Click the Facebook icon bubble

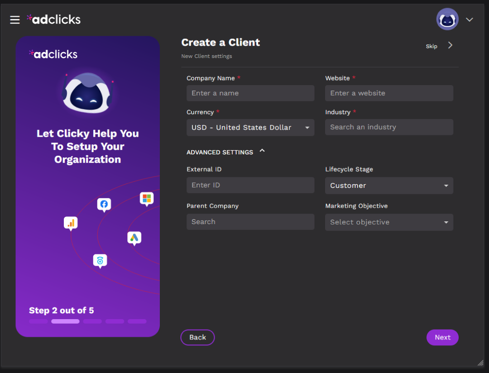click(x=104, y=204)
